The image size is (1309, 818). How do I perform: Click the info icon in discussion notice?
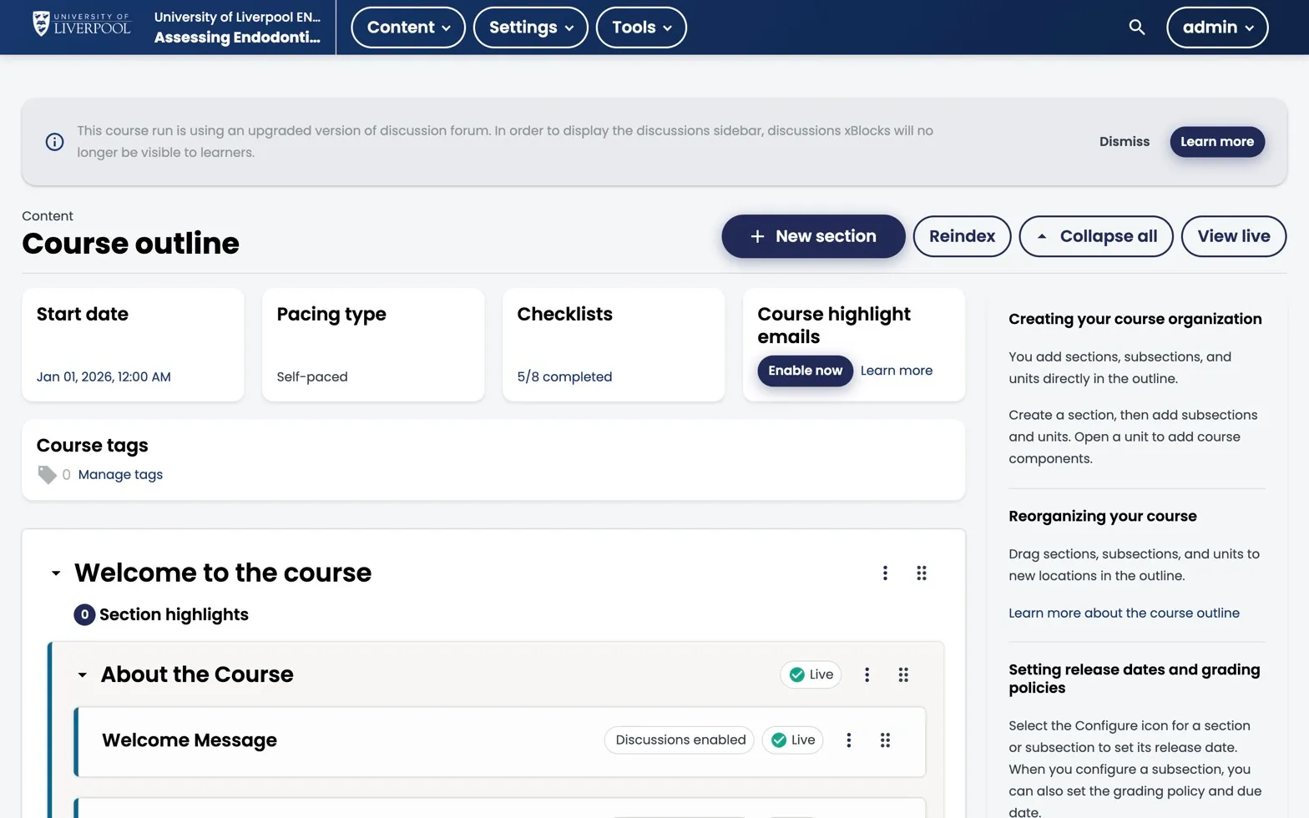54,142
